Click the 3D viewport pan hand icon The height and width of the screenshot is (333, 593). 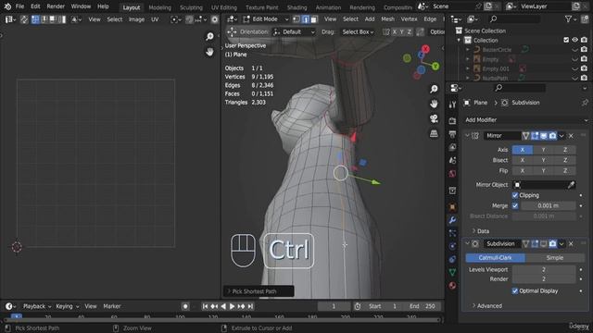(434, 104)
